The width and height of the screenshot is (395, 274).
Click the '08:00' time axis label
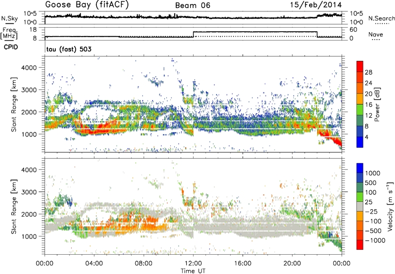[144, 264]
